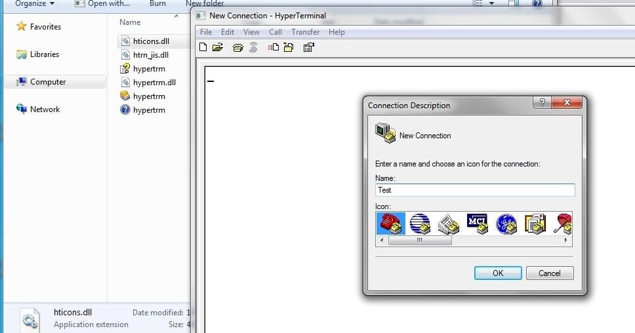
Task: Select hypertrm file with blue help icon
Action: point(125,109)
